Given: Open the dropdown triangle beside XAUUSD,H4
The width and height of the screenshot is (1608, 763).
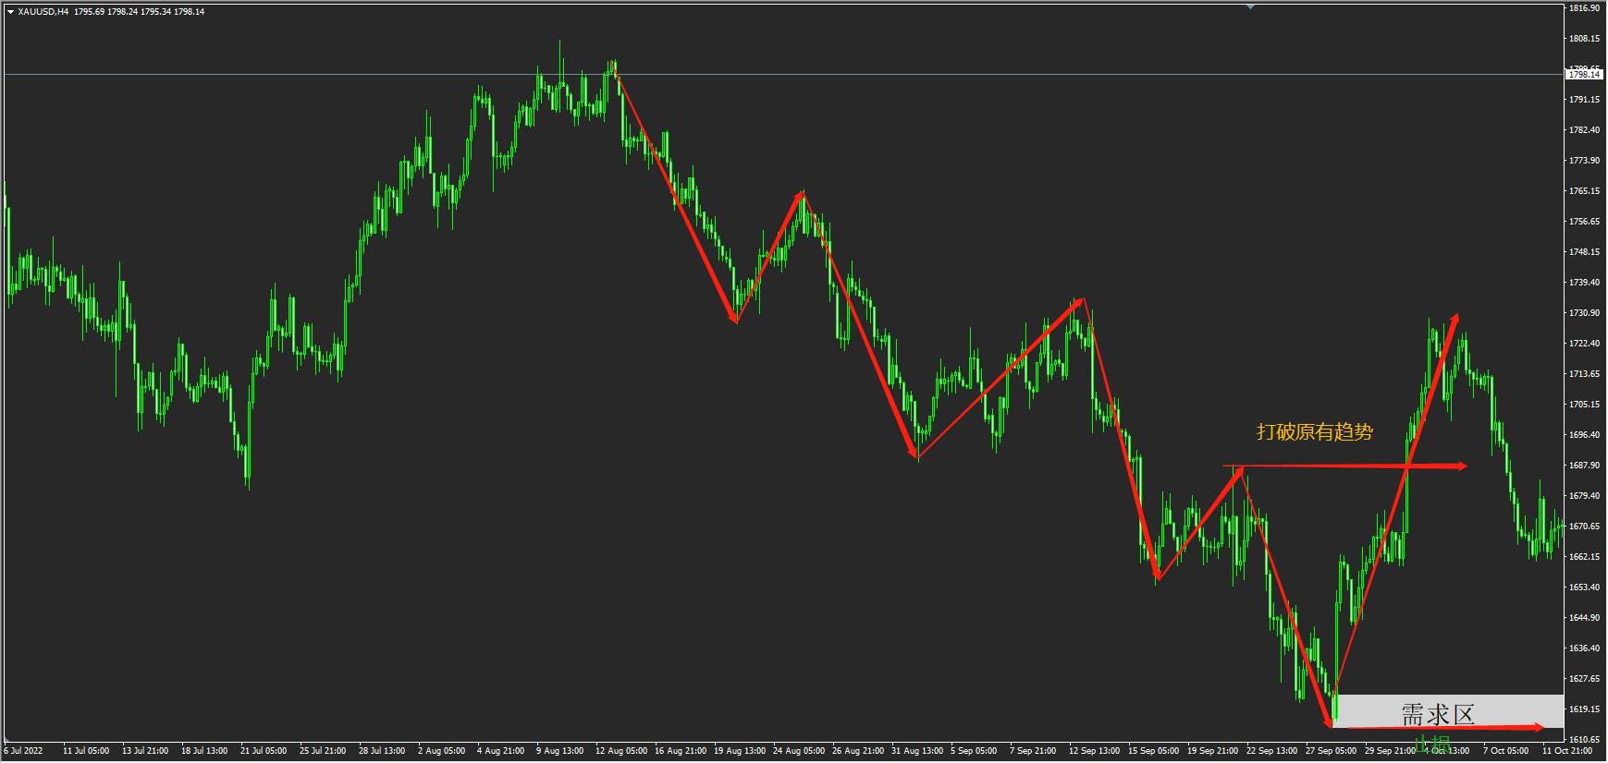Looking at the screenshot, I should [10, 12].
